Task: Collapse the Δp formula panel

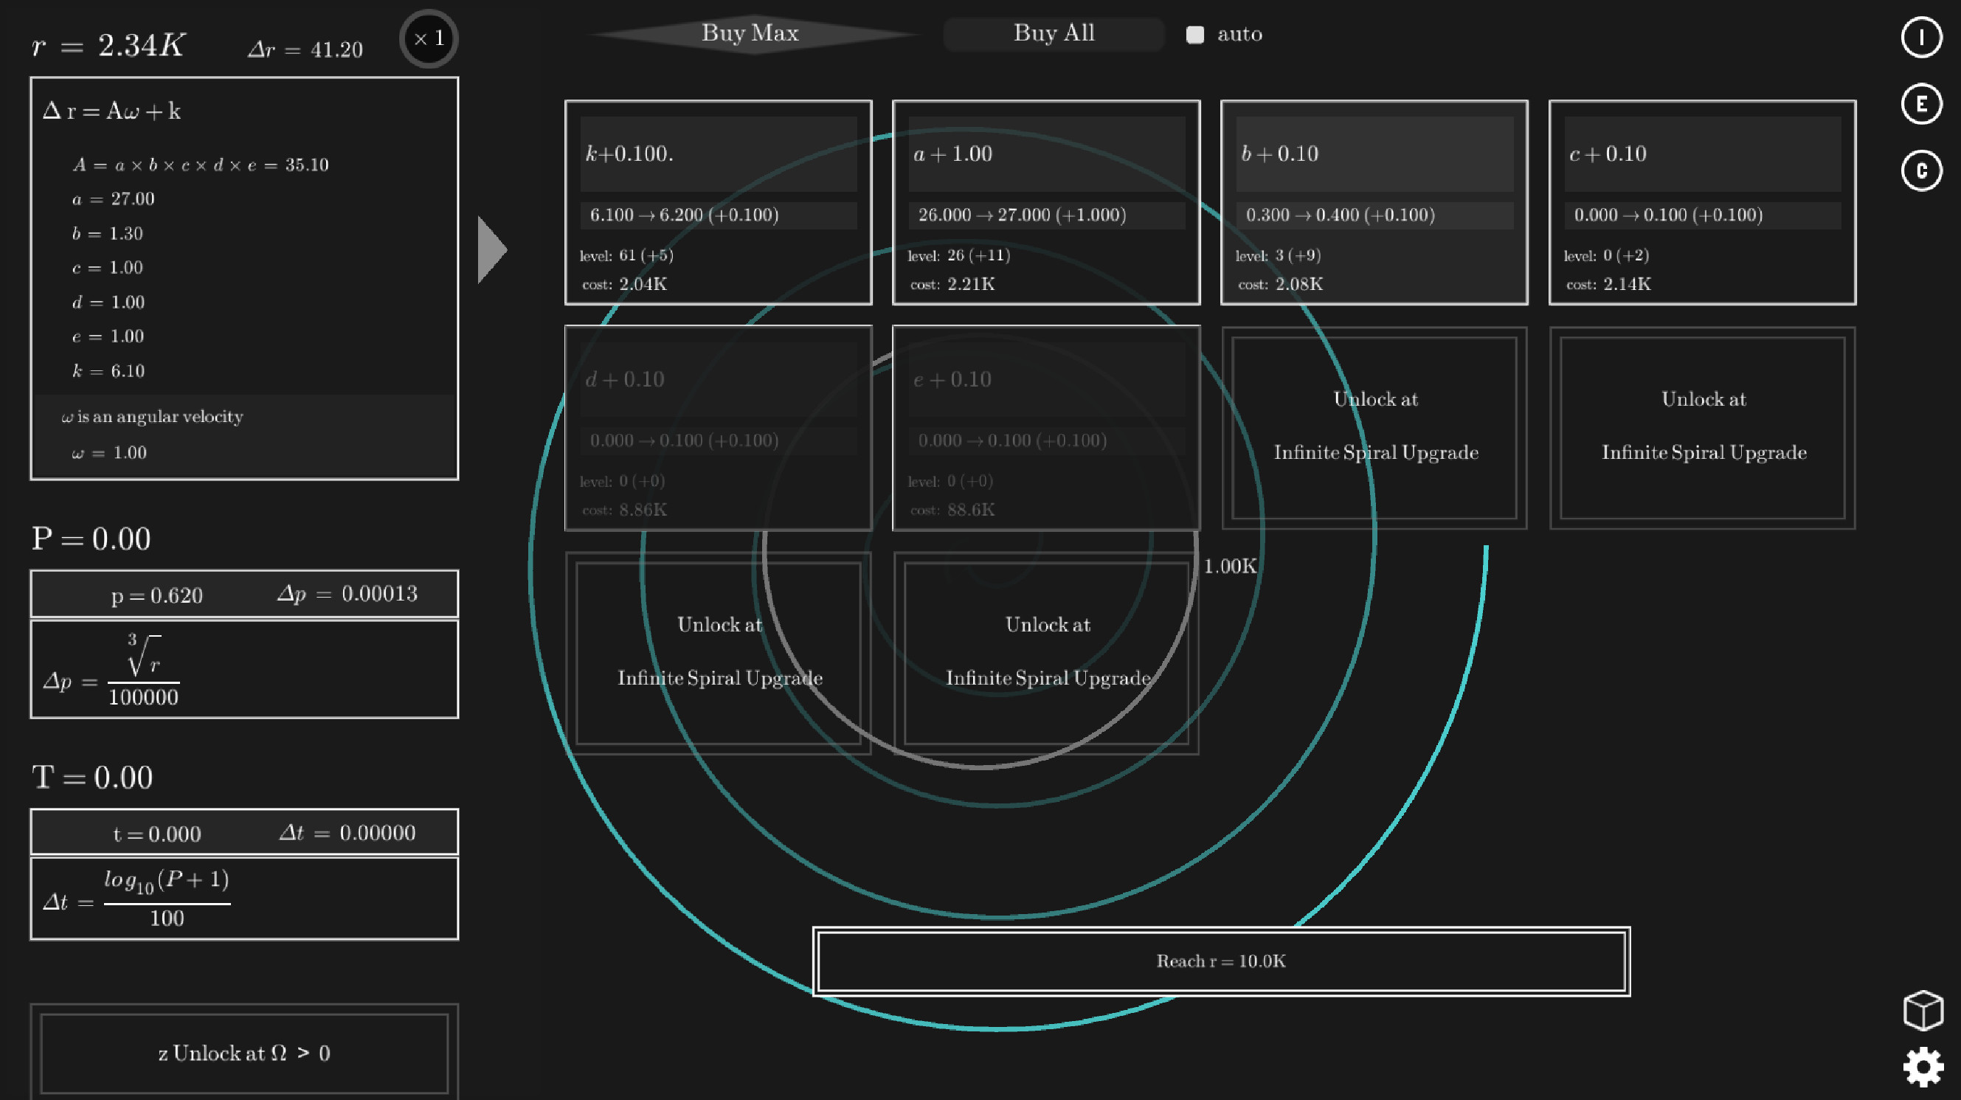Action: (243, 668)
